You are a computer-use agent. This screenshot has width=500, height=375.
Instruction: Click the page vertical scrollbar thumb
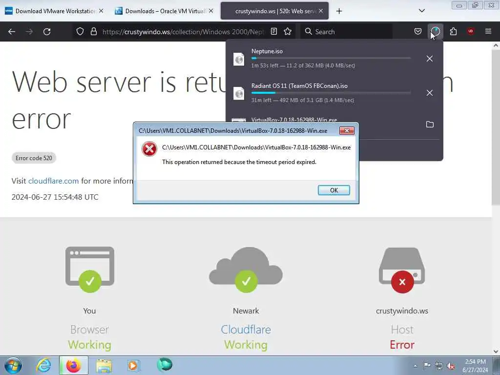[x=496, y=127]
